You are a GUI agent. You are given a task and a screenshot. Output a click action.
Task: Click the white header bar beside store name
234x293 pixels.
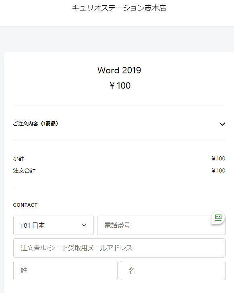pos(200,13)
